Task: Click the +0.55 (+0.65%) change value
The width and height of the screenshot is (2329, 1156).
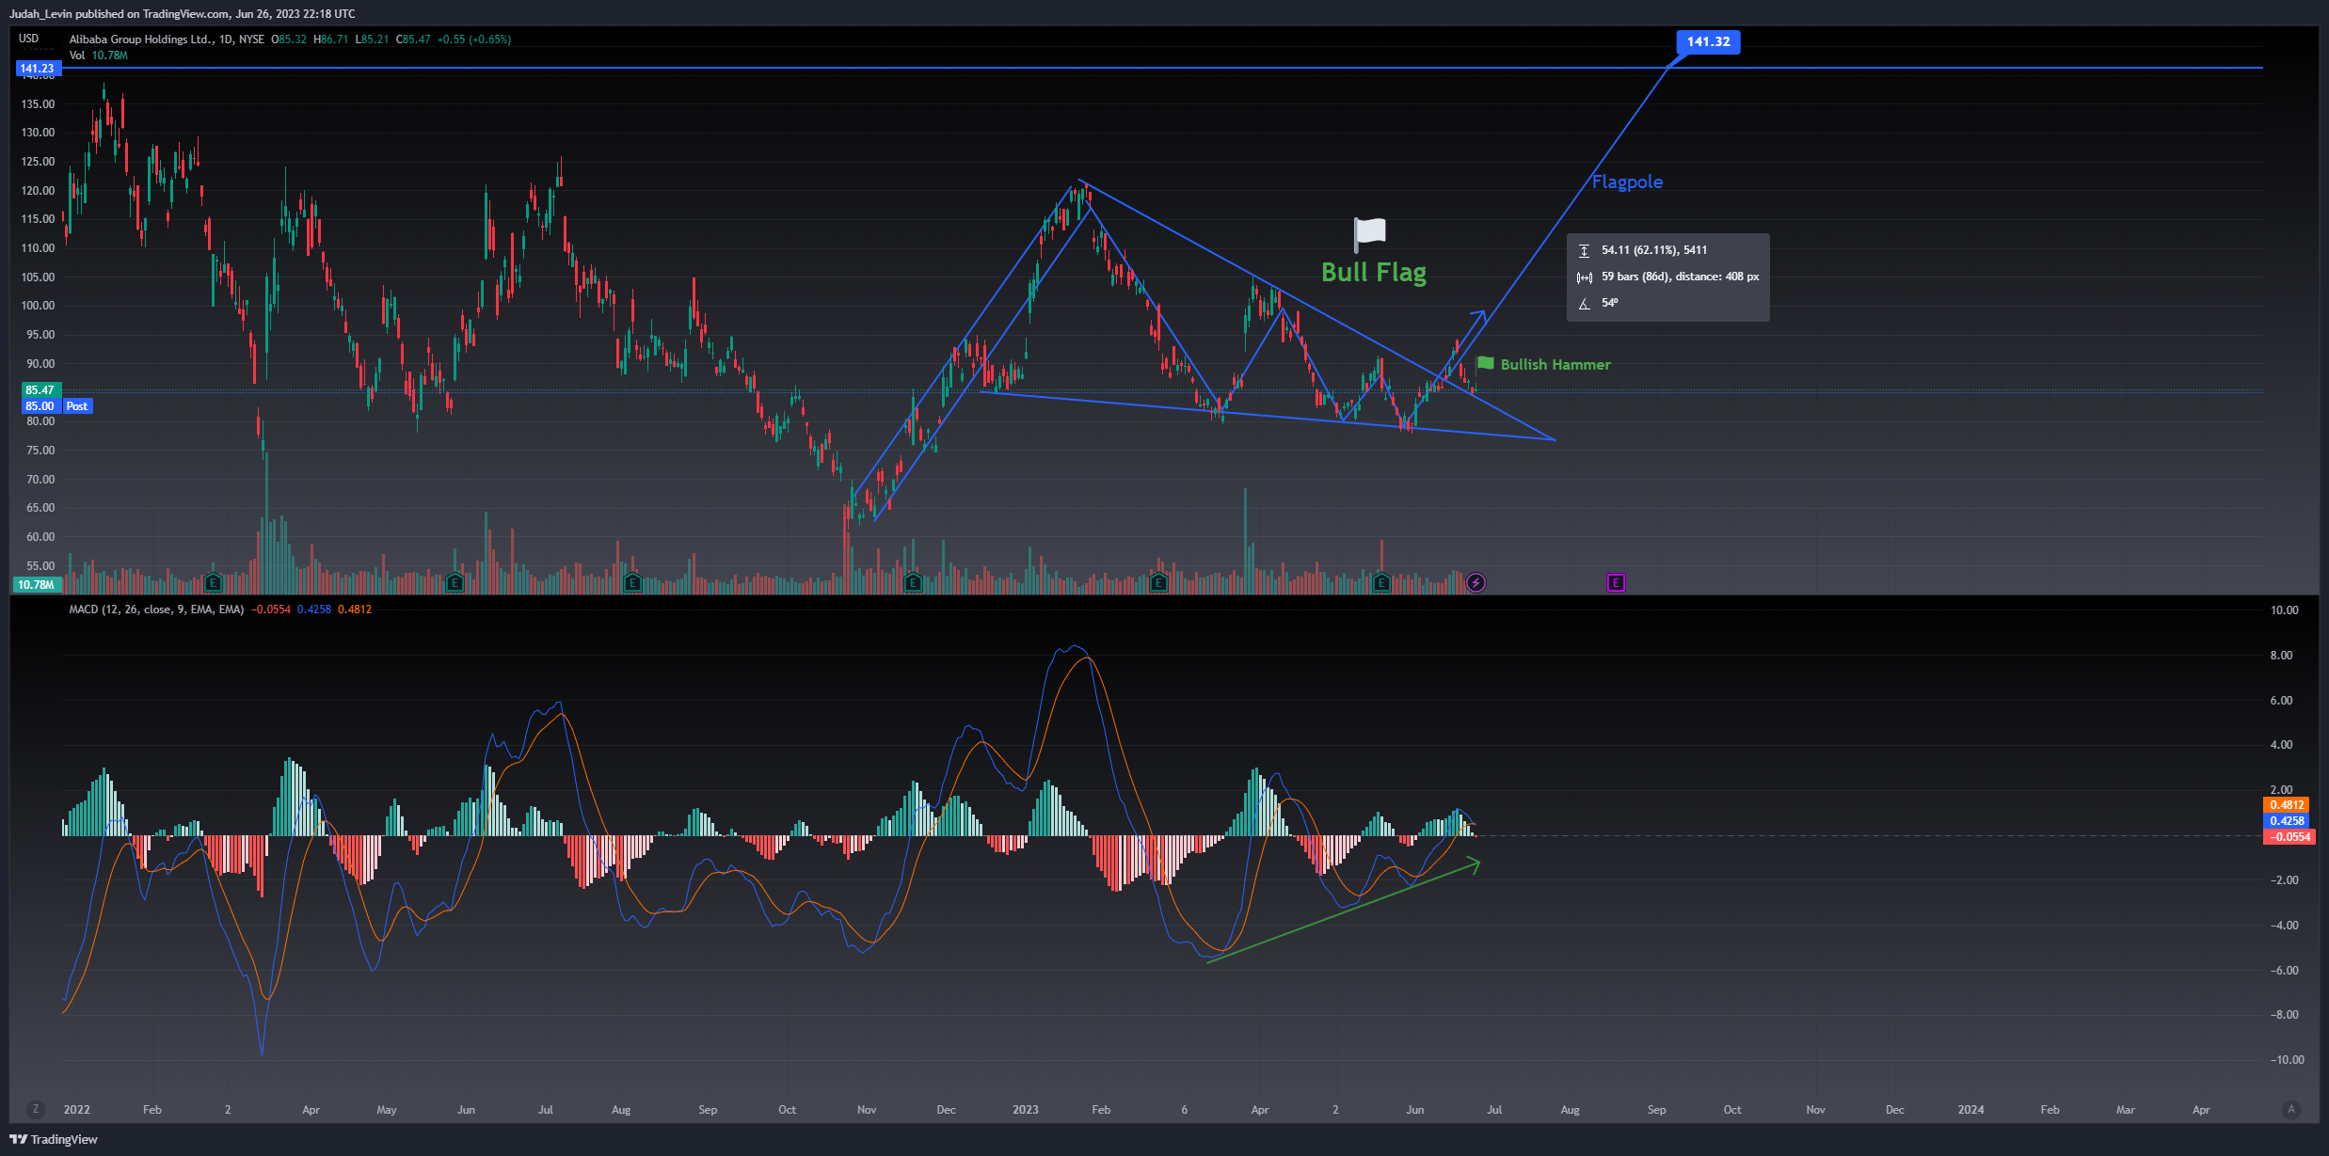Action: [x=474, y=40]
